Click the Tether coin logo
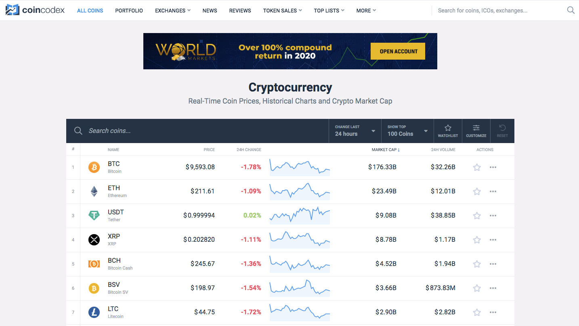The image size is (579, 326). pyautogui.click(x=94, y=215)
